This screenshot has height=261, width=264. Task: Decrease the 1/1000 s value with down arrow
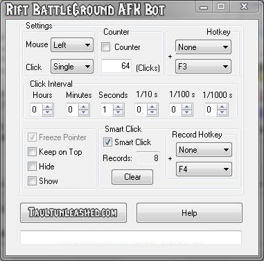[x=222, y=112]
